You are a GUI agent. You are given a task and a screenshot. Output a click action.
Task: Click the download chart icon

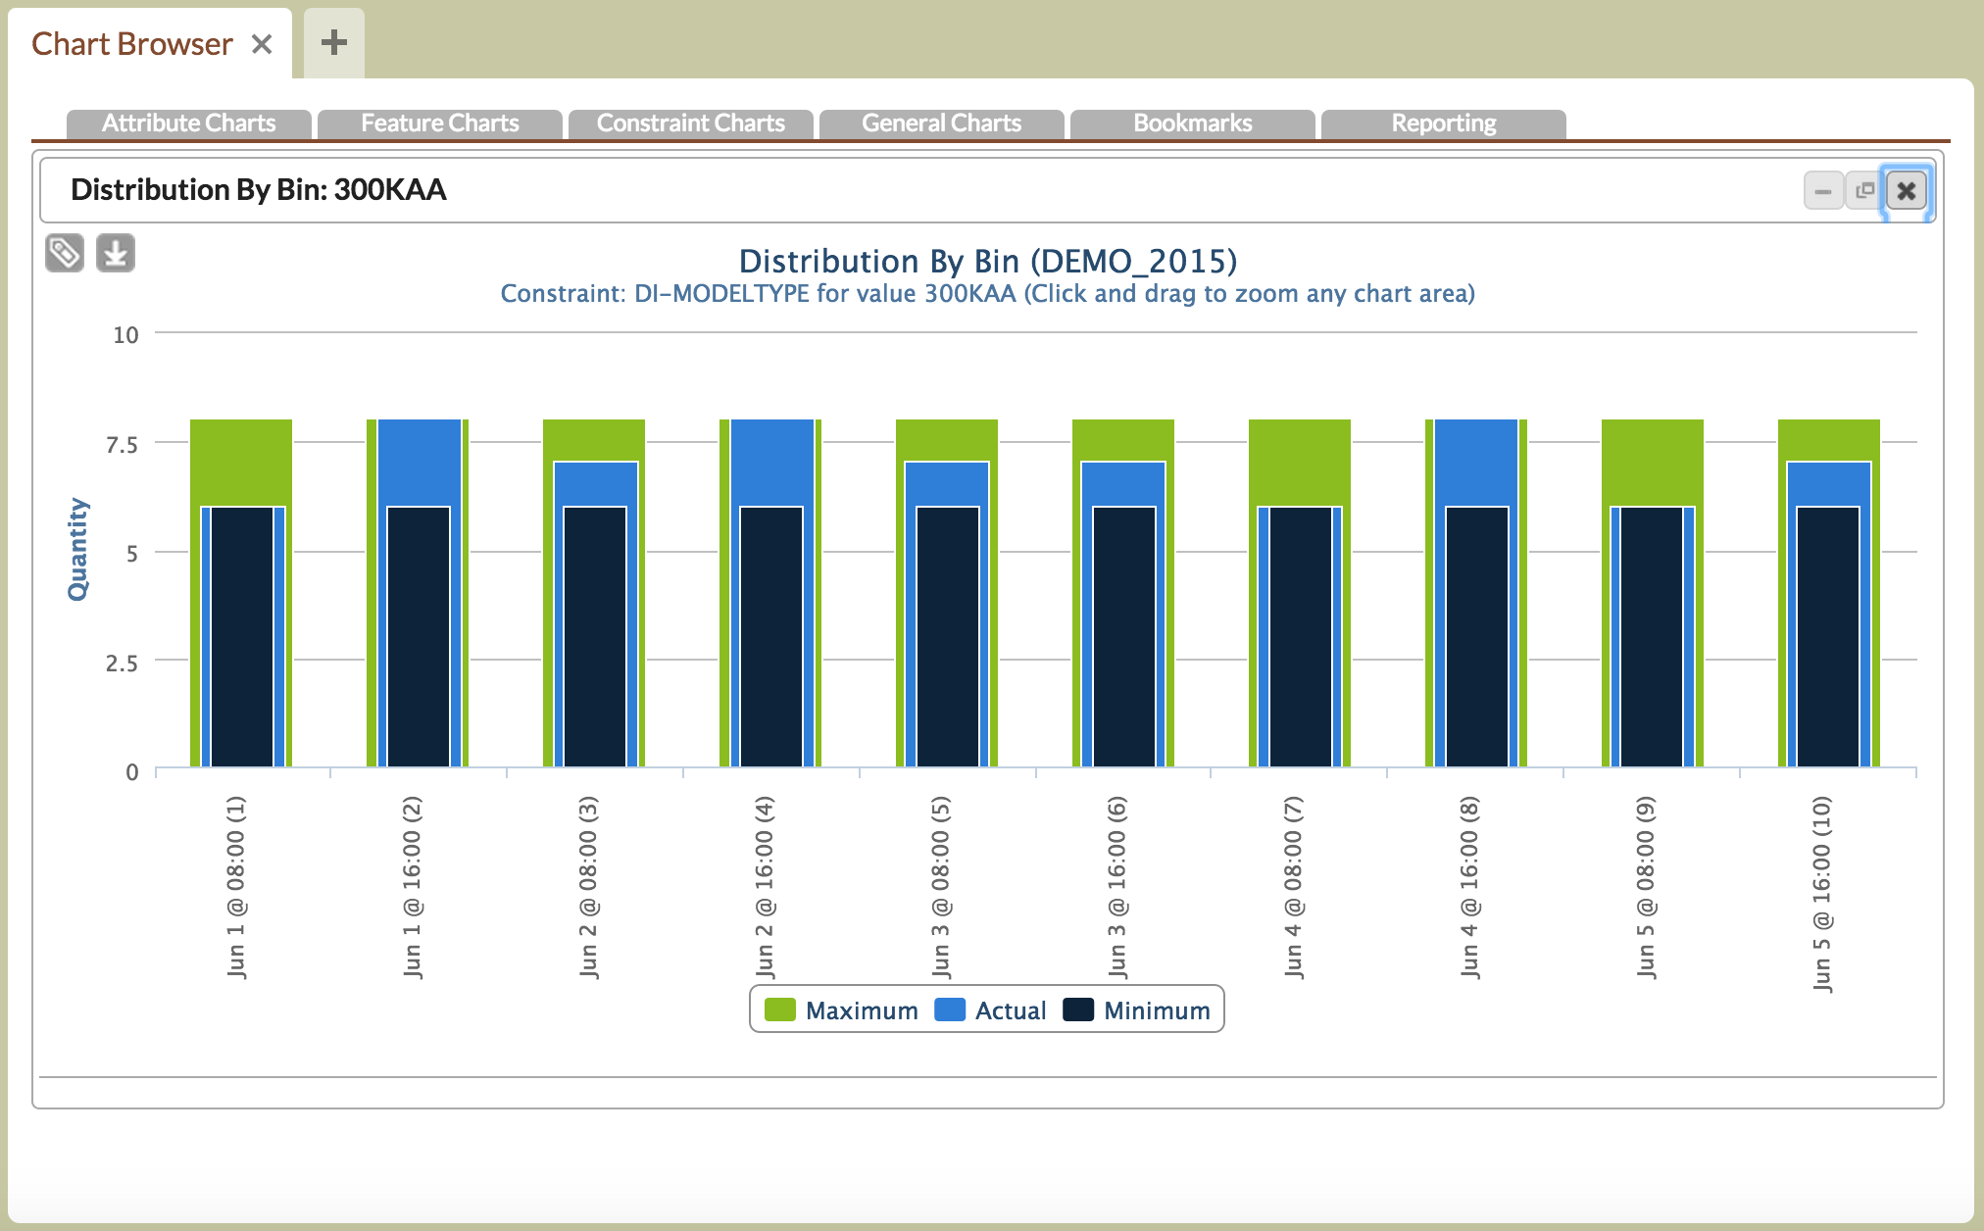(x=116, y=253)
